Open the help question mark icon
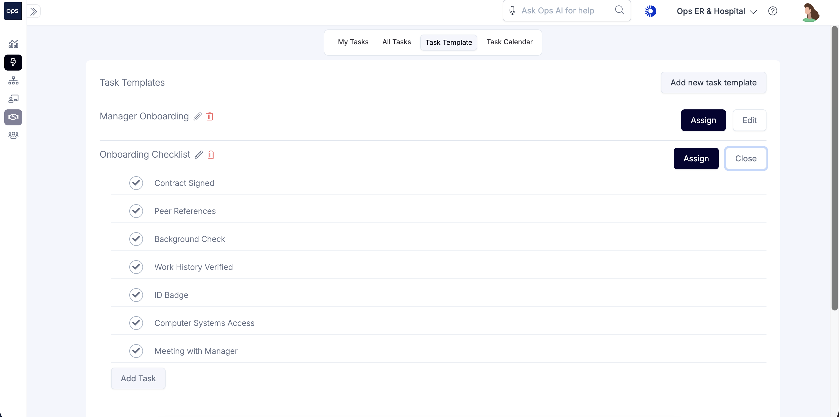This screenshot has width=839, height=417. pos(772,11)
